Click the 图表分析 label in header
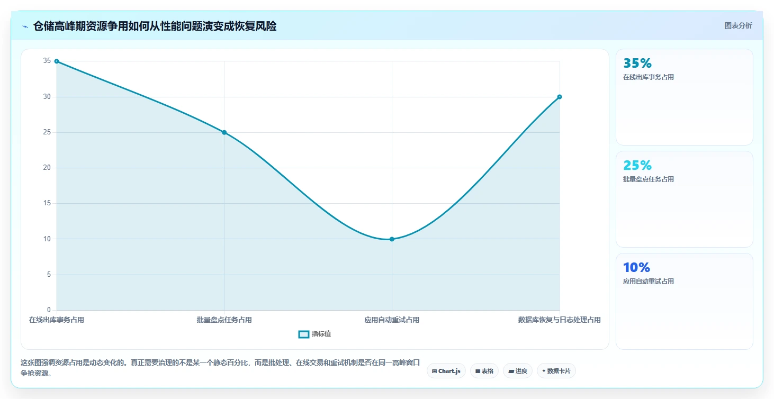The image size is (774, 399). click(x=738, y=25)
